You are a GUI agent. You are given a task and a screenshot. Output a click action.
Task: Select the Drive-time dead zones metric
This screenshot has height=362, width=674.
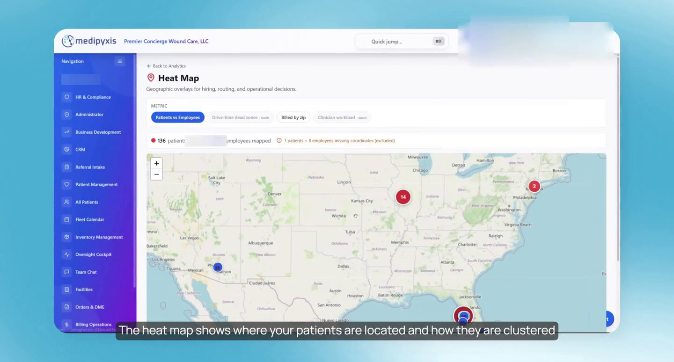[241, 117]
